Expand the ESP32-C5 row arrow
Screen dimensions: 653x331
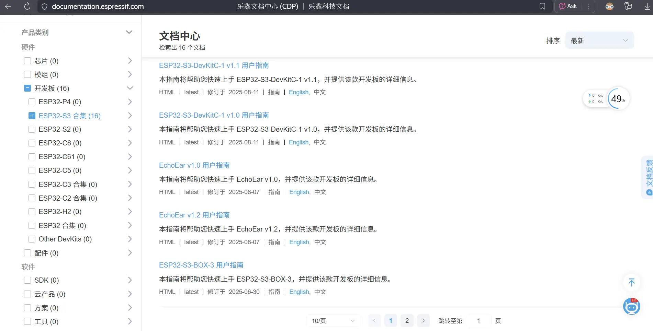click(130, 170)
